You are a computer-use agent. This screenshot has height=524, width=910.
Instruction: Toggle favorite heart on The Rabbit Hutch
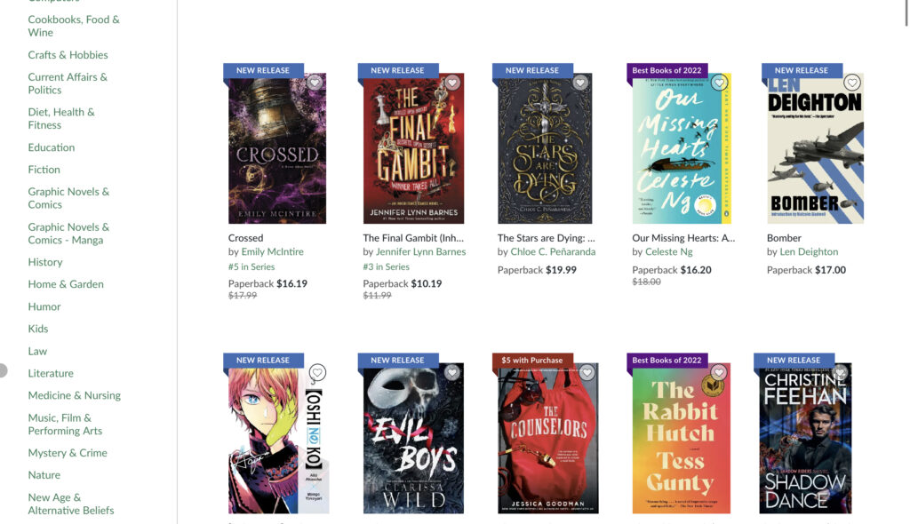[x=719, y=372]
